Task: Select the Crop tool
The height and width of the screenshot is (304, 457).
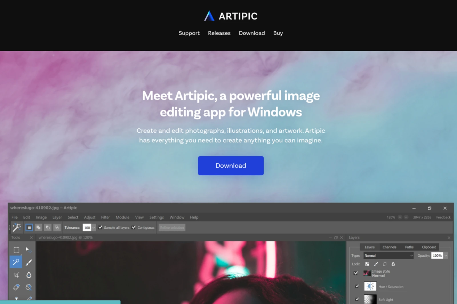Action: (x=17, y=275)
